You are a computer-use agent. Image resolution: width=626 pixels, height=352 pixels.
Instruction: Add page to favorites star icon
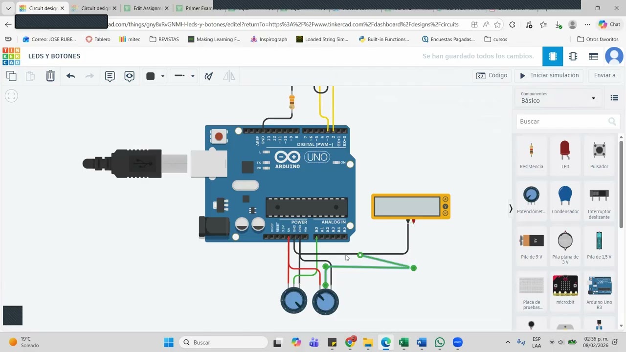[497, 24]
